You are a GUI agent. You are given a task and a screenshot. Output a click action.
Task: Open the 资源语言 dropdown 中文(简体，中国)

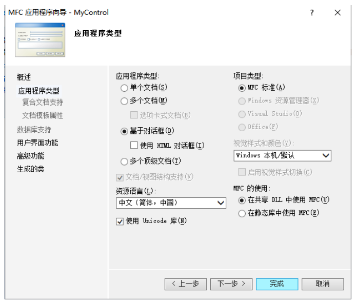171,203
